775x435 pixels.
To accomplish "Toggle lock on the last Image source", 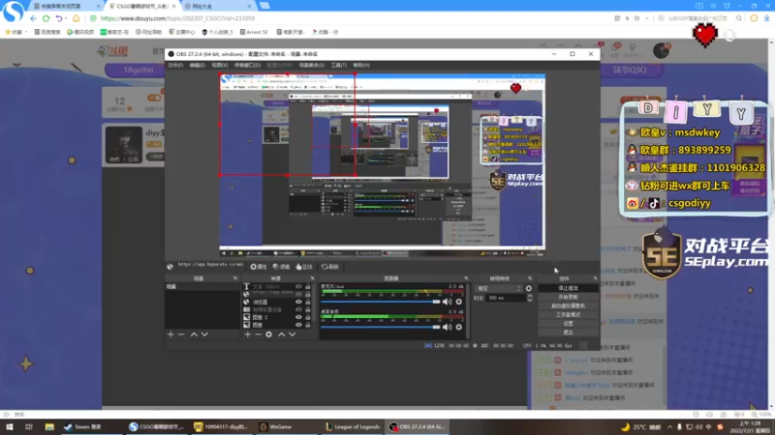I will click(308, 325).
